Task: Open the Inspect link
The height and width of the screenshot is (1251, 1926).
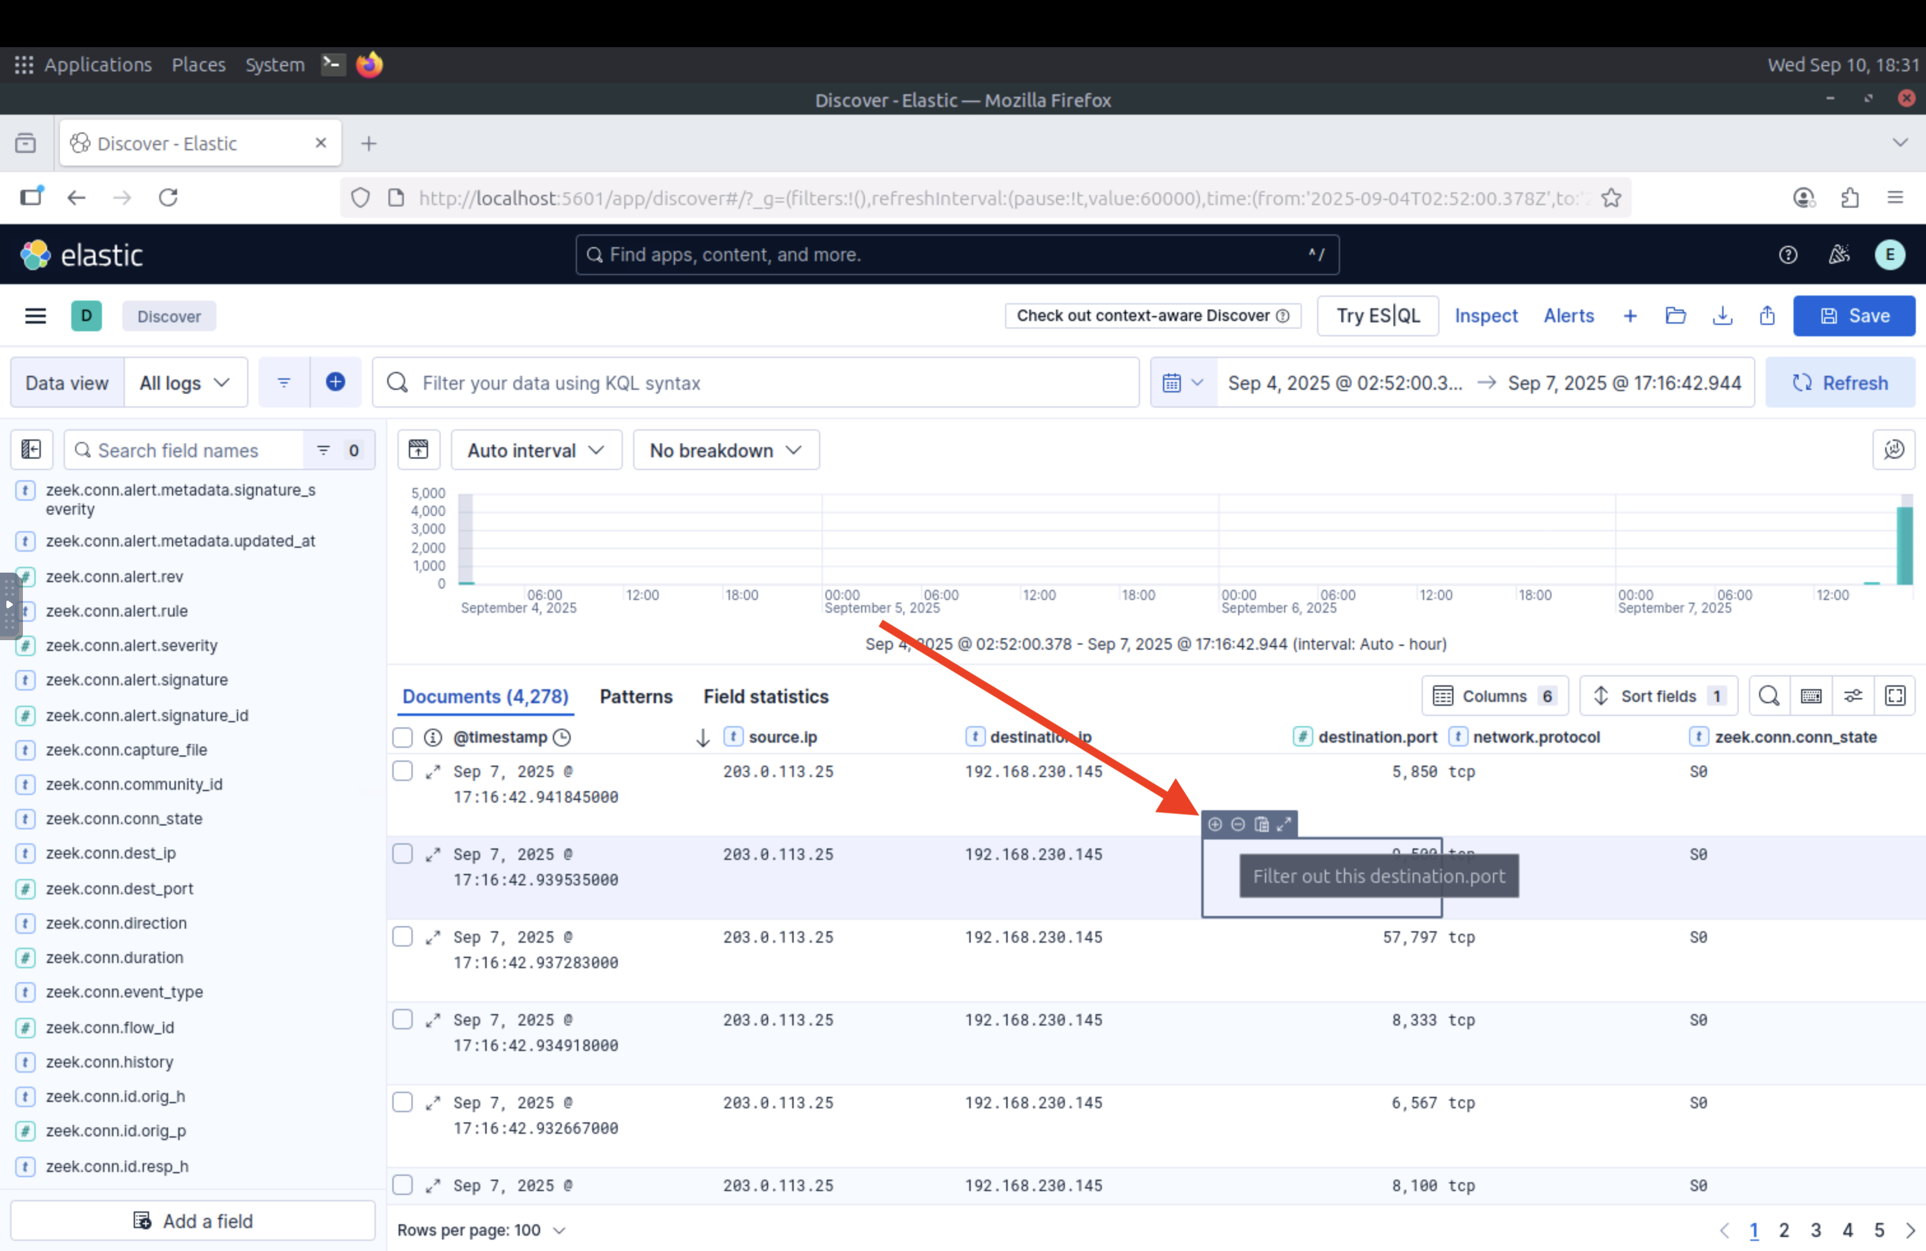Action: (1486, 315)
